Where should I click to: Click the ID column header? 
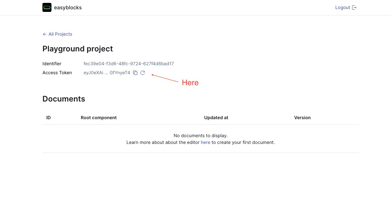pyautogui.click(x=49, y=118)
